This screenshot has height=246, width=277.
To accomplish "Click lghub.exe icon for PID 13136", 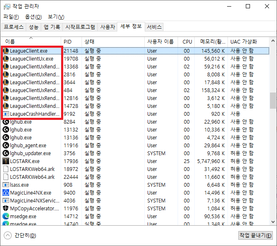I will pos(6,137).
